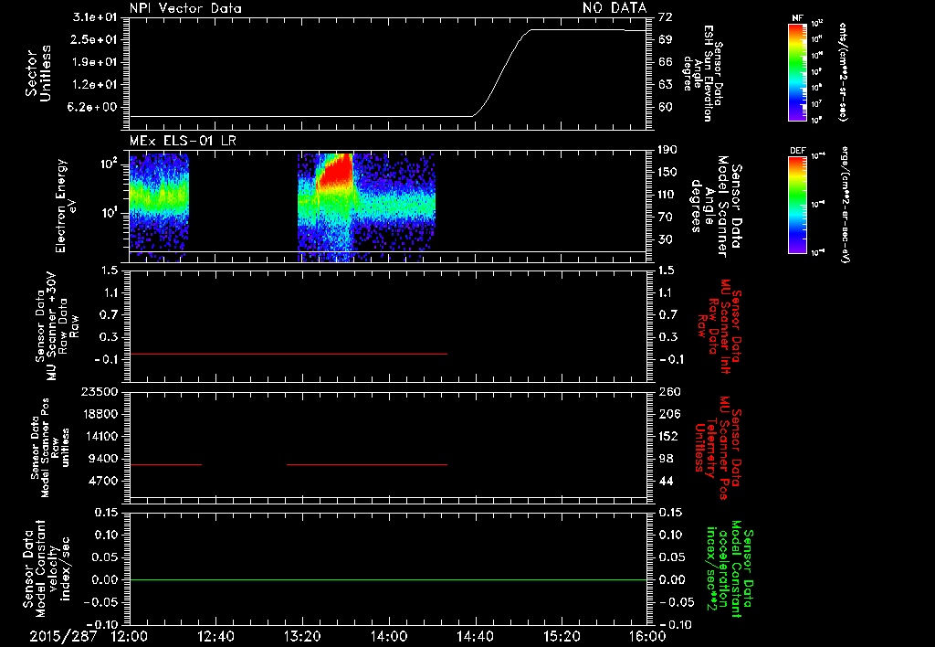Image resolution: width=935 pixels, height=647 pixels.
Task: Click the red line in MU Scanner +30V panel
Action: tap(289, 354)
